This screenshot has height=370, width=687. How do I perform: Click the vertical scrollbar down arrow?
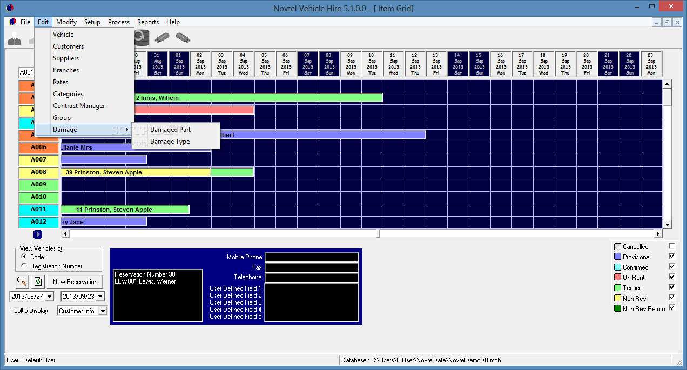[x=667, y=224]
